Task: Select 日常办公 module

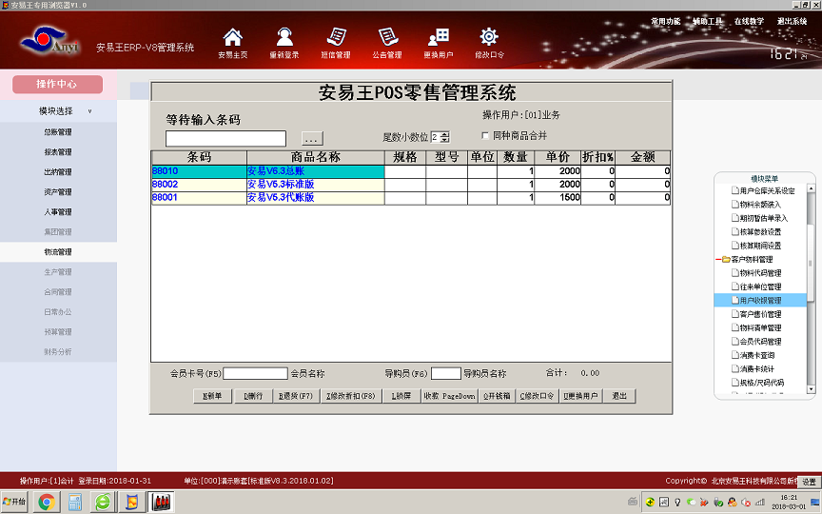Action: (x=58, y=311)
